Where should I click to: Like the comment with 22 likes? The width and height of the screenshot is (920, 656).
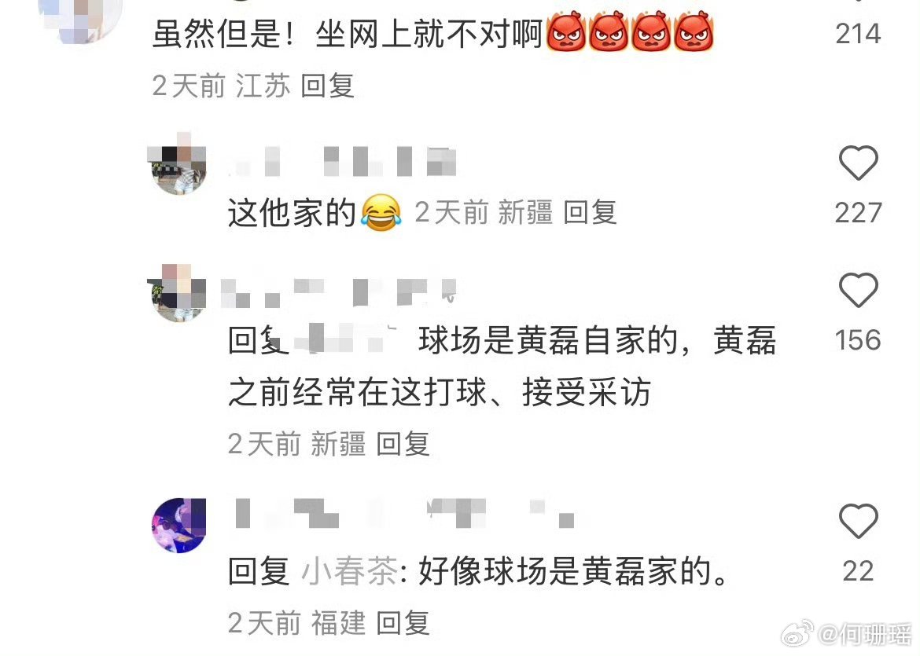coord(858,521)
